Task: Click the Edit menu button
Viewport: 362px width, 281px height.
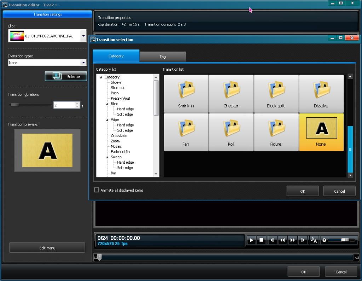Action: (47, 248)
